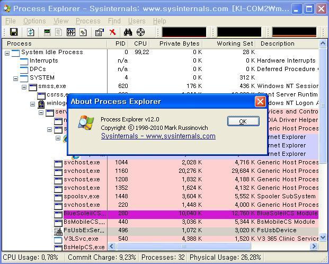Viewport: 329px width, 264px height.
Task: Click the red X Kill Process icon
Action: click(113, 32)
